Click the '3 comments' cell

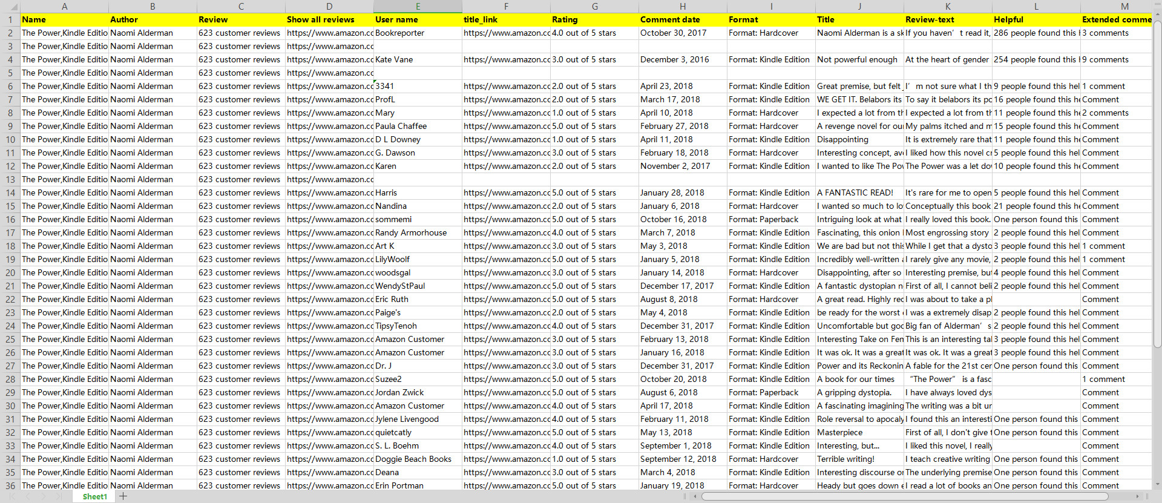coord(1117,33)
